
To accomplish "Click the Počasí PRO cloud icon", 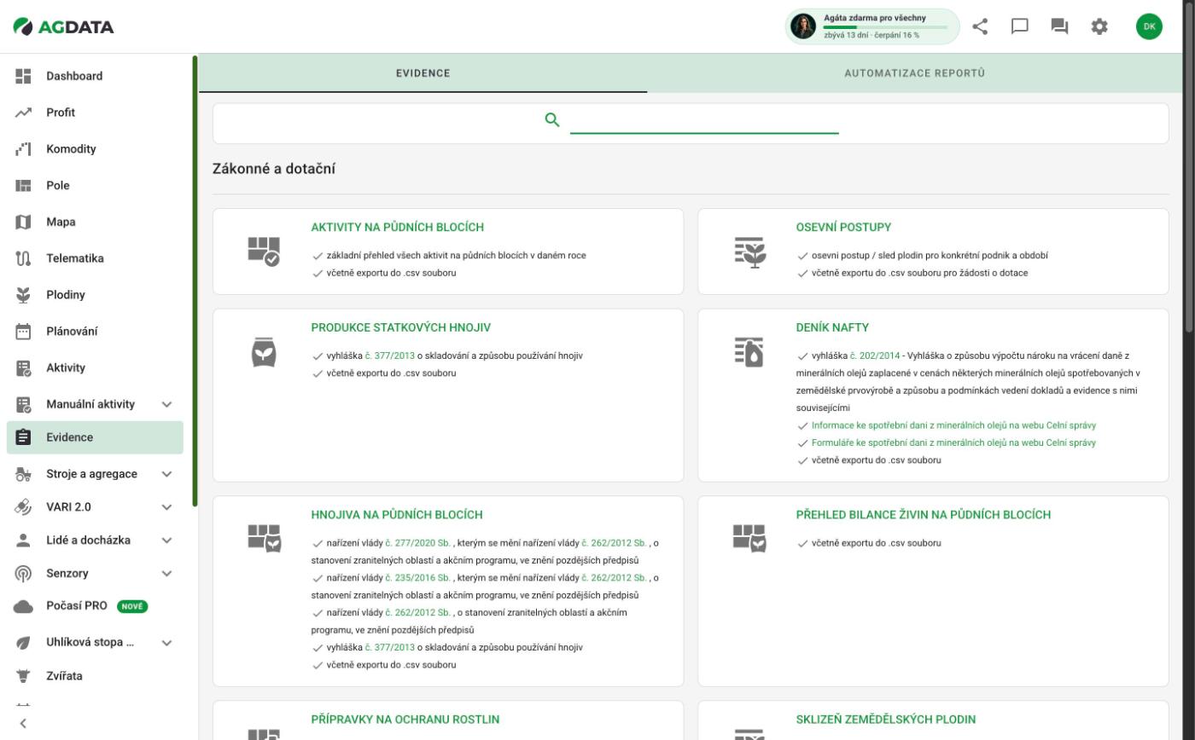I will point(23,606).
